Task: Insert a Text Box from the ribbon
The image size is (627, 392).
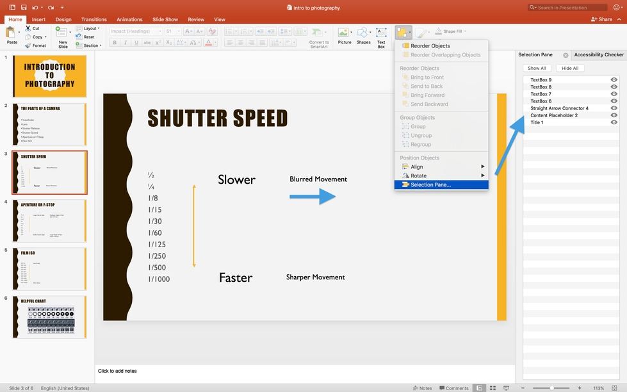Action: coord(381,33)
